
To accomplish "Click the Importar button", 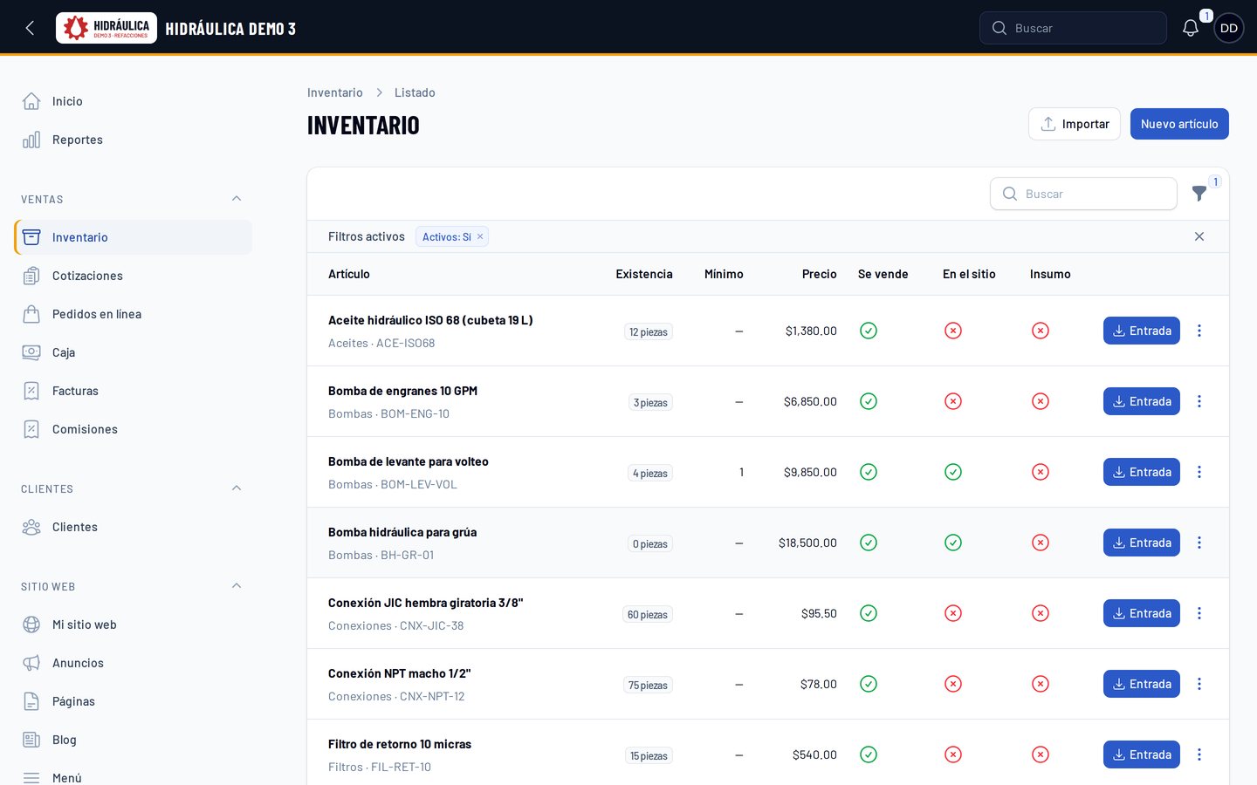I will coord(1075,124).
